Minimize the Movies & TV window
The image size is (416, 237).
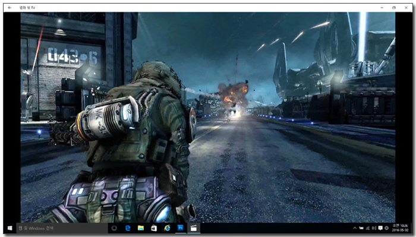pos(382,8)
